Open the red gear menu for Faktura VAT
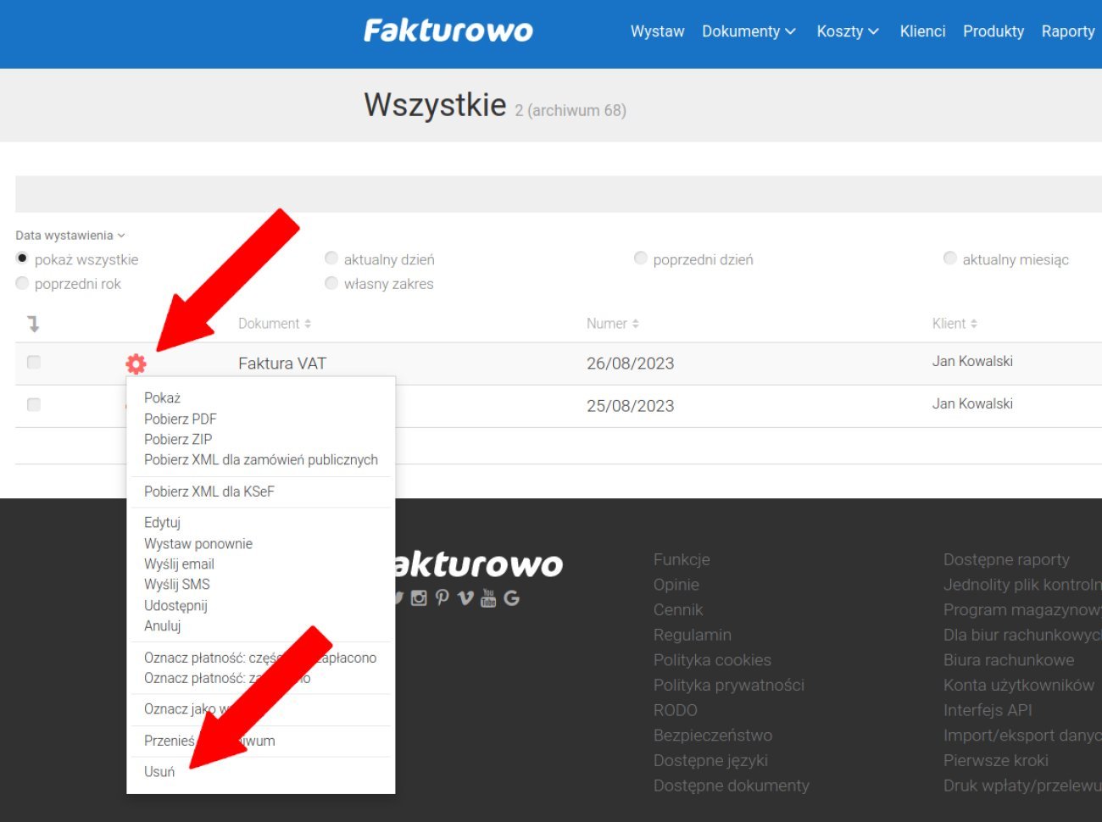The width and height of the screenshot is (1102, 822). tap(136, 364)
